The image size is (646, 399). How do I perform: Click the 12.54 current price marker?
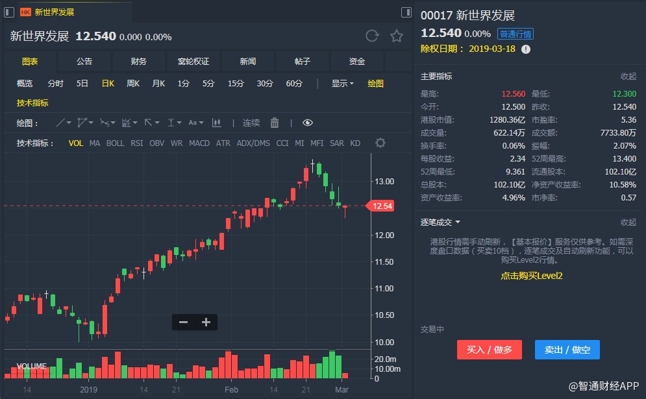[x=380, y=206]
